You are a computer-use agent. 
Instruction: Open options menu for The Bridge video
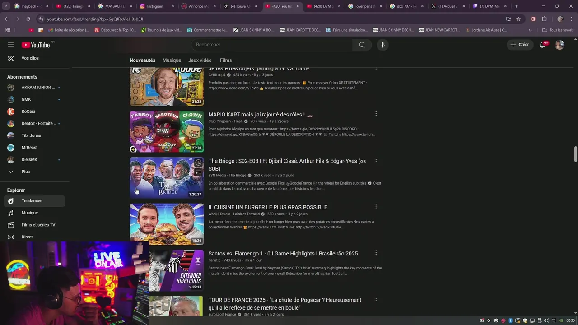coord(376,160)
